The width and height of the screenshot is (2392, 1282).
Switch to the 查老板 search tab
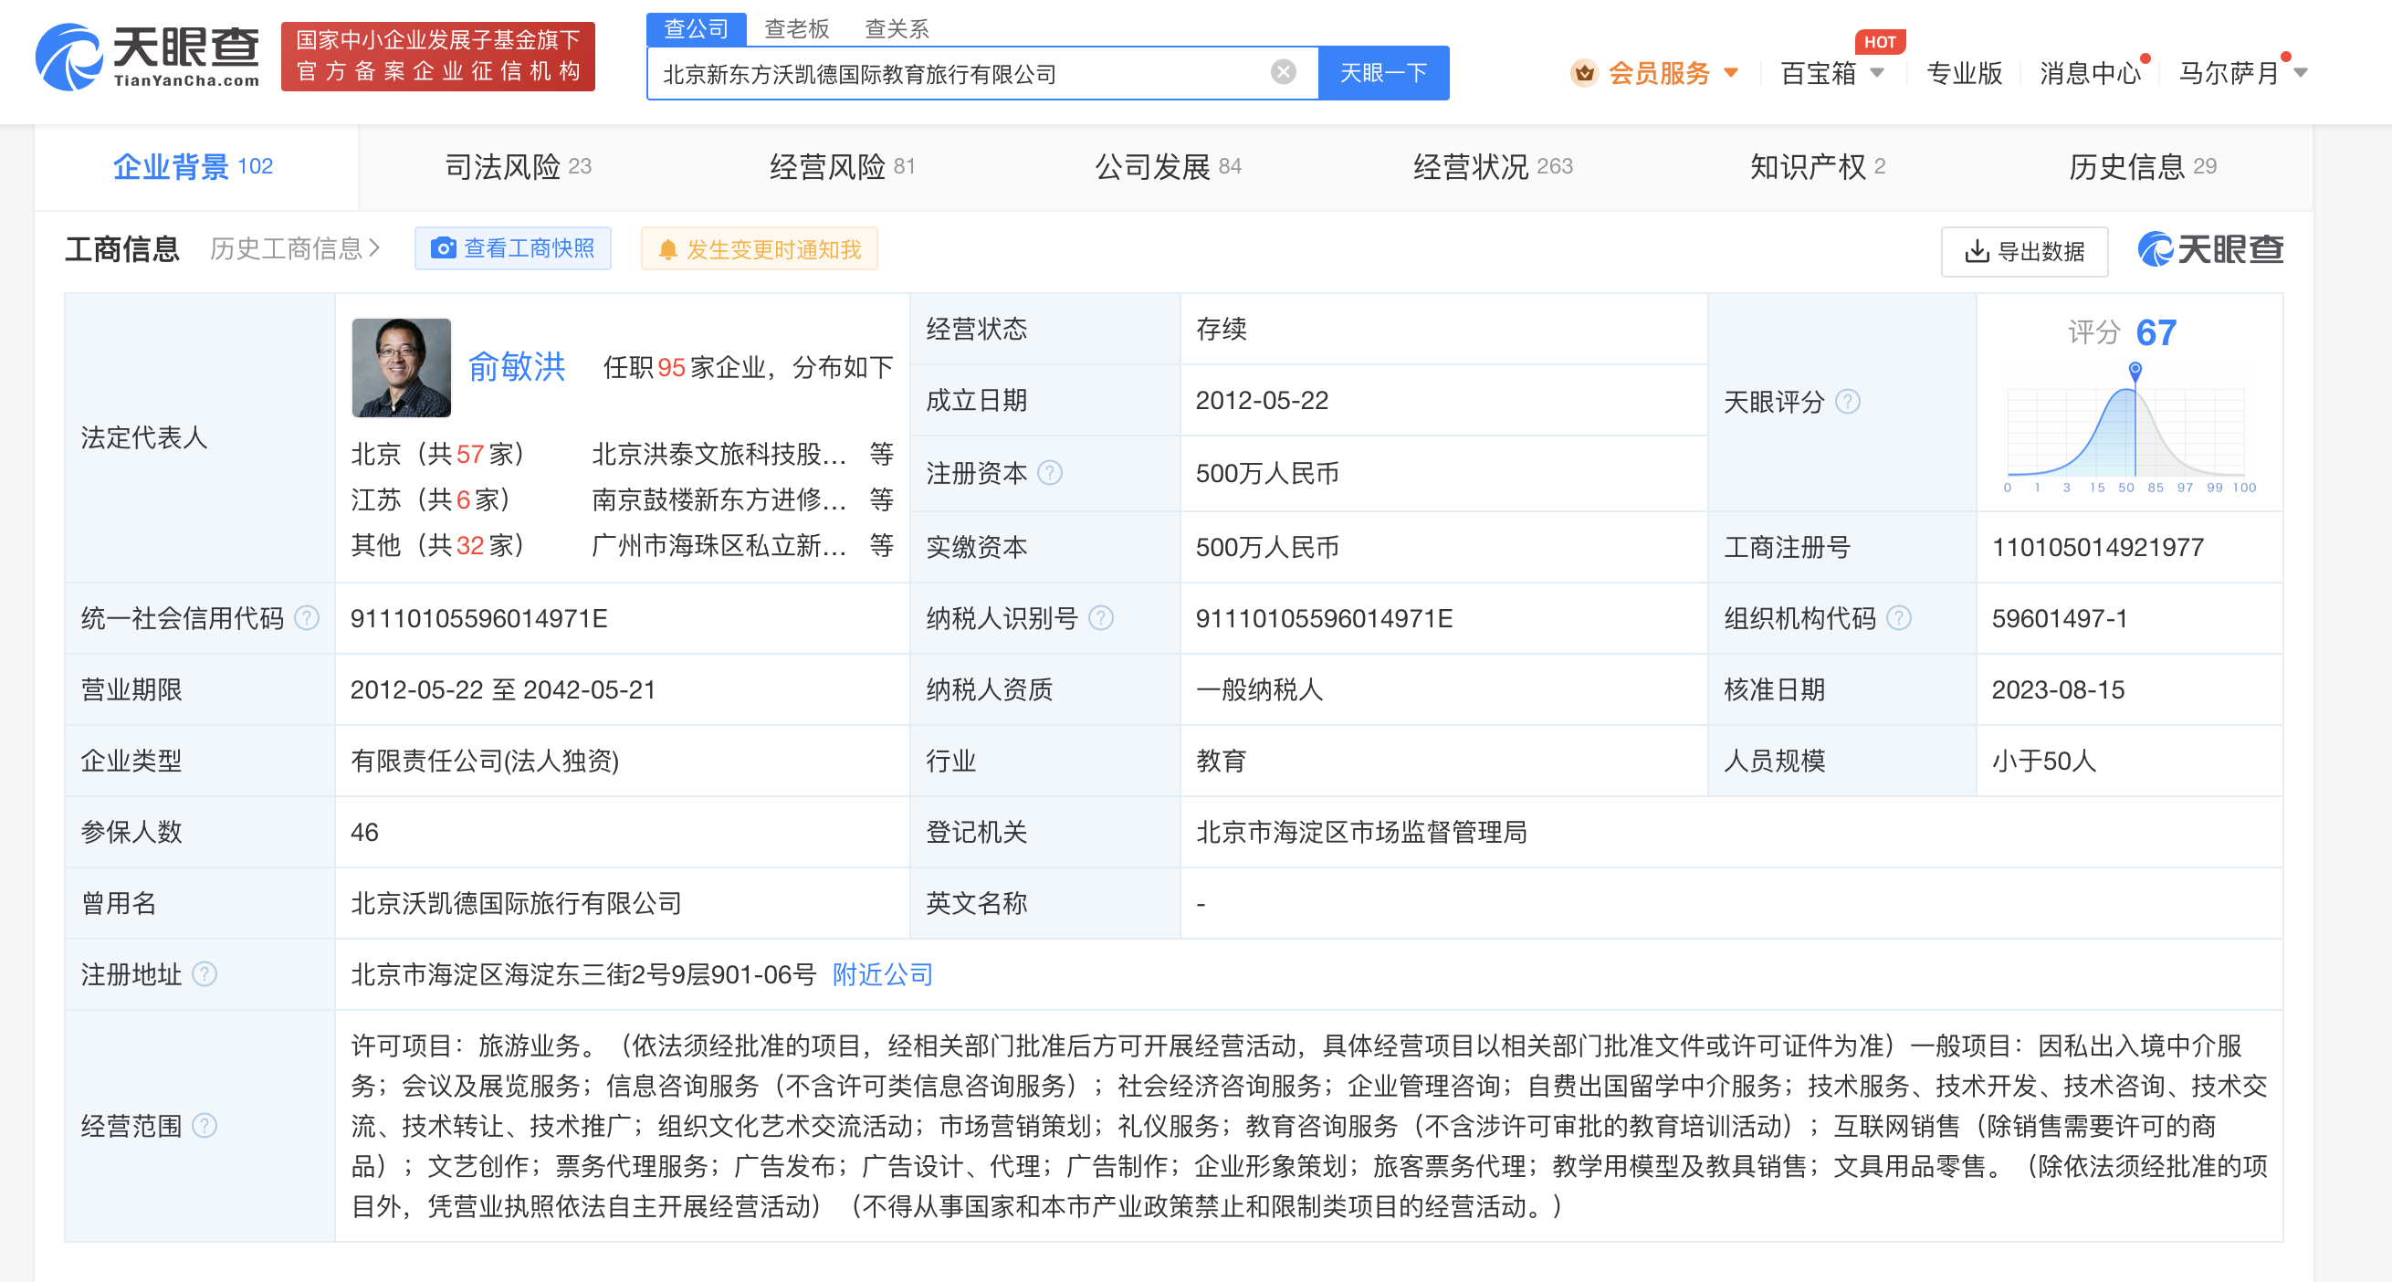797,29
